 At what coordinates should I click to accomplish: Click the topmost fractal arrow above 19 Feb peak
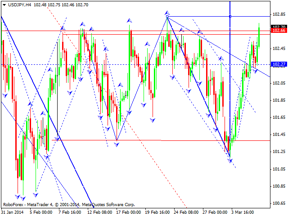167,13
